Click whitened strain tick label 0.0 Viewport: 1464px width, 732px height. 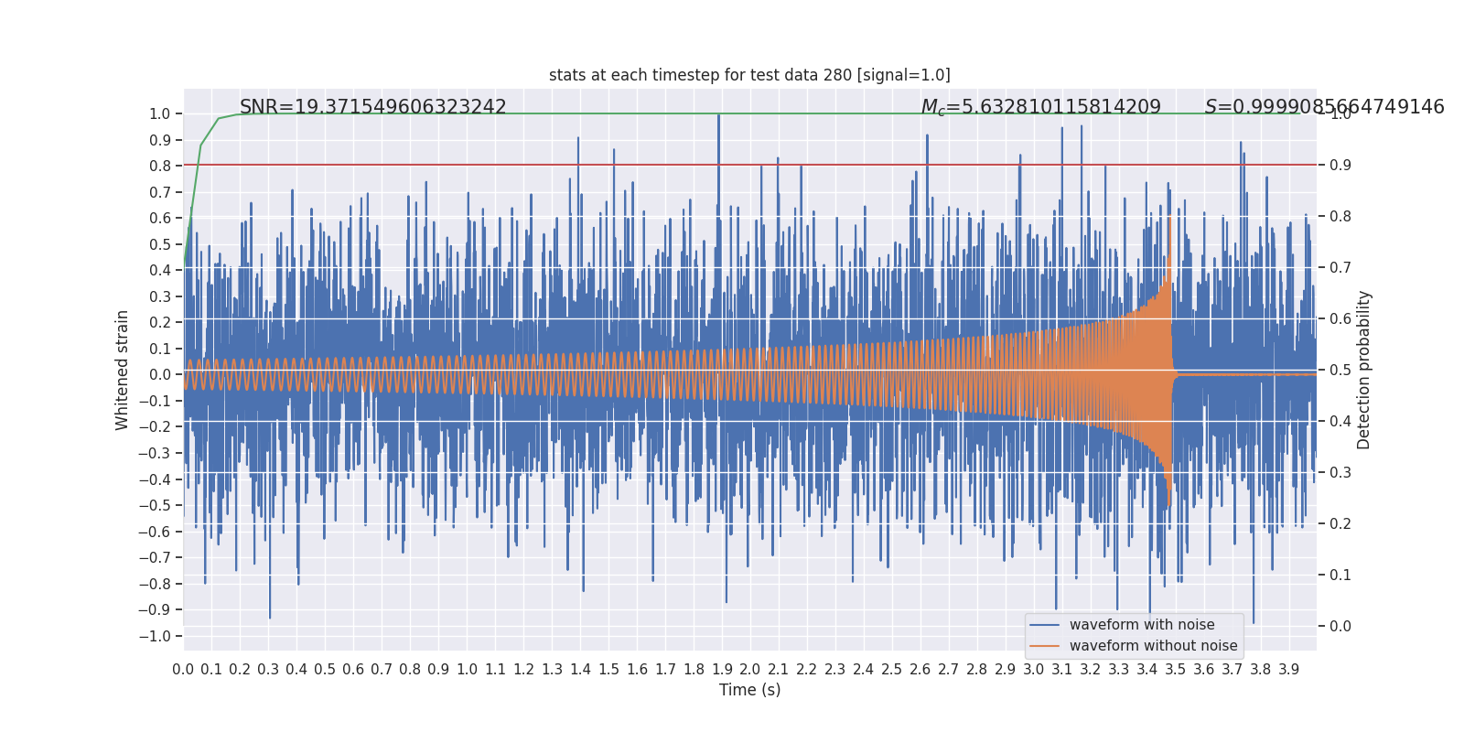click(160, 374)
